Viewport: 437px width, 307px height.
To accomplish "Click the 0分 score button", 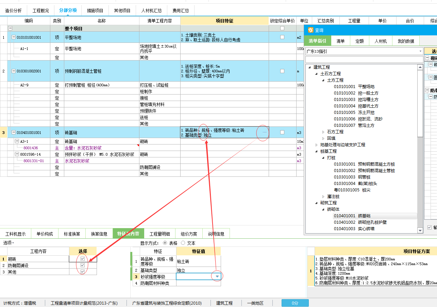I will pos(295,303).
